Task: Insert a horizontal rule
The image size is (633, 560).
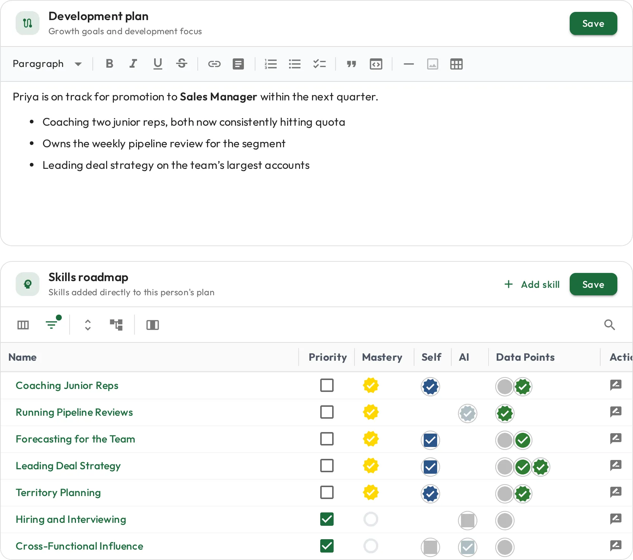Action: (408, 64)
